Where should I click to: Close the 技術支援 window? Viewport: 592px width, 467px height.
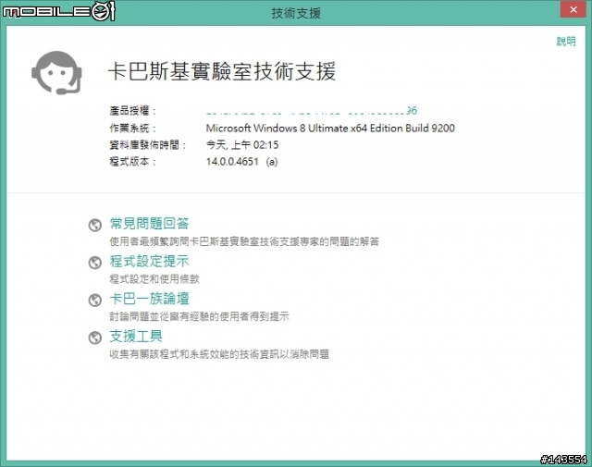[x=573, y=9]
